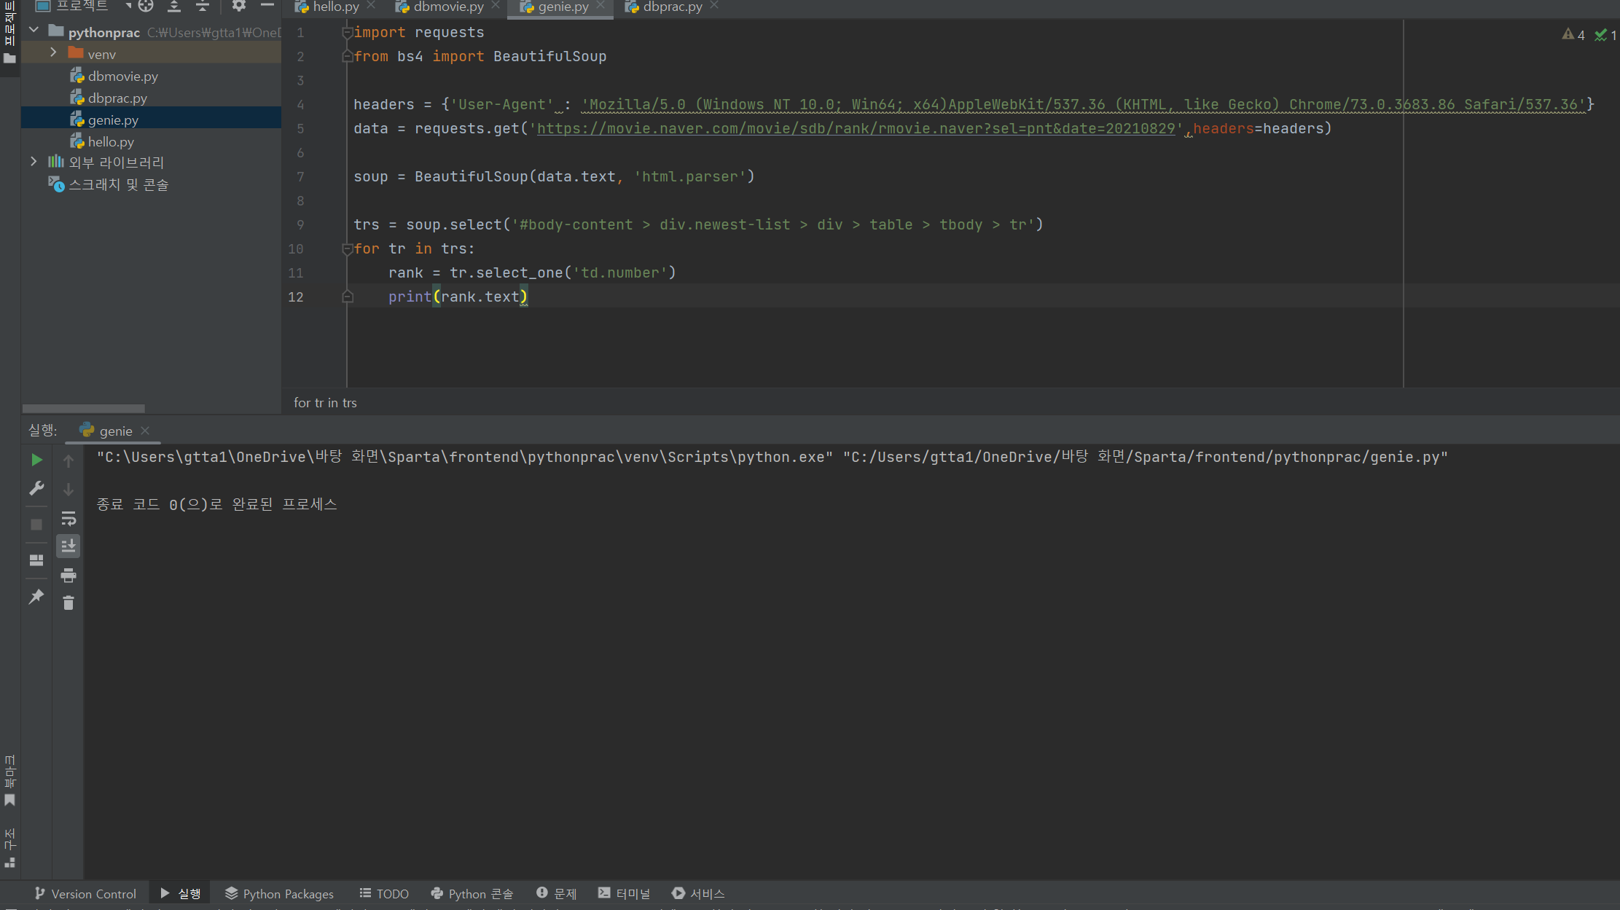
Task: Fold the for loop on line 10
Action: 348,249
